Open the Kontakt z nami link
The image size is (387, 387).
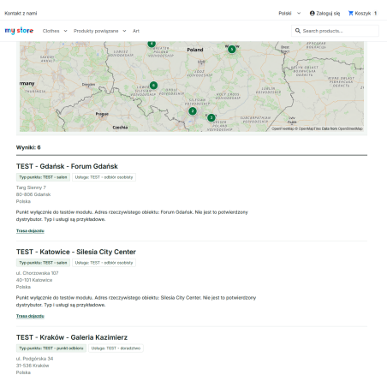click(x=21, y=13)
